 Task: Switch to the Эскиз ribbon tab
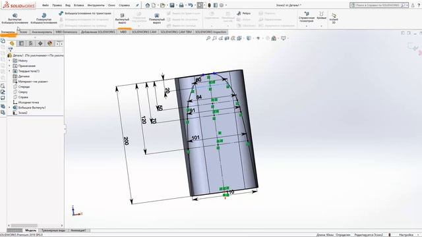pos(24,32)
